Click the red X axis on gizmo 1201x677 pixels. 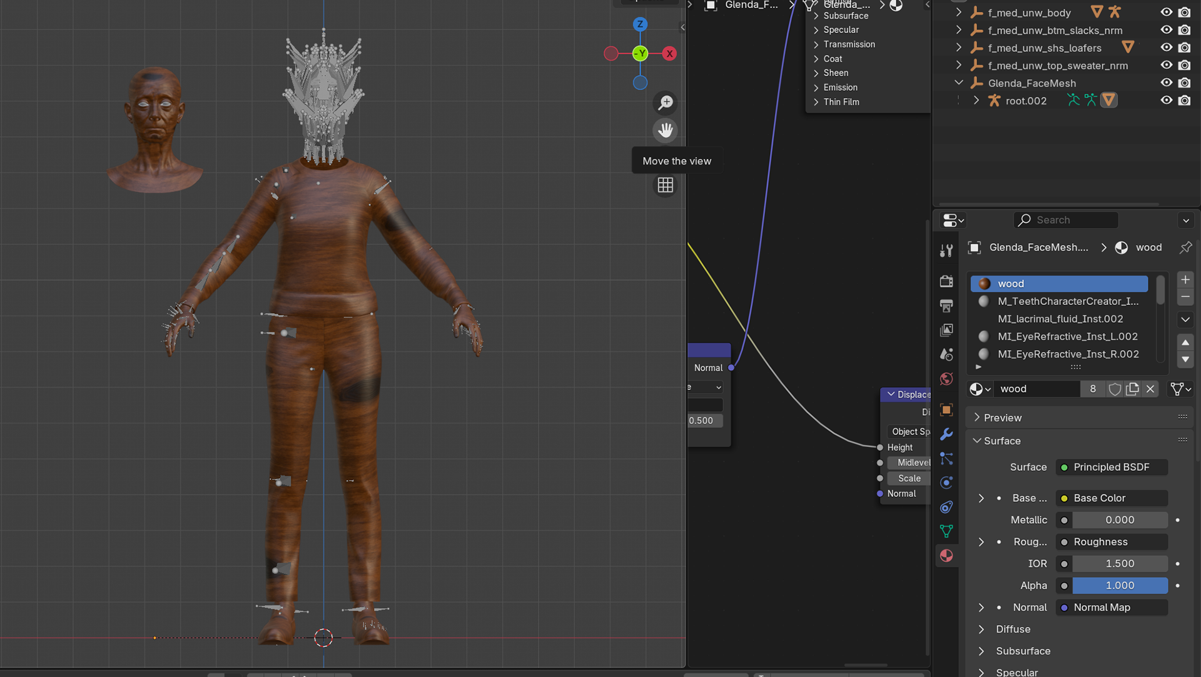point(670,54)
